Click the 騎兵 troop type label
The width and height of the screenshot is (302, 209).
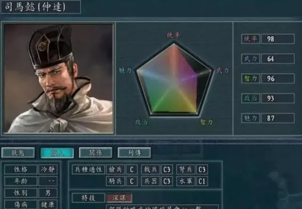(x=116, y=181)
